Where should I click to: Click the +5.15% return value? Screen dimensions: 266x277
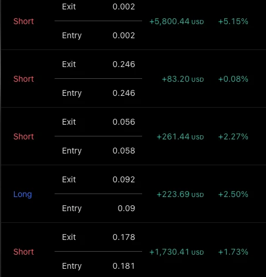(x=233, y=21)
